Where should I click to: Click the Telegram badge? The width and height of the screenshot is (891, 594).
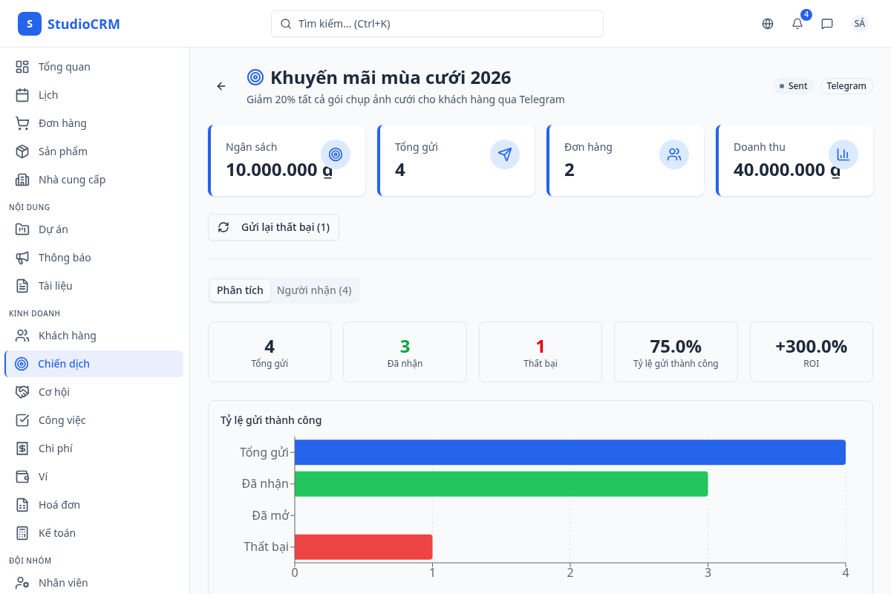click(846, 85)
